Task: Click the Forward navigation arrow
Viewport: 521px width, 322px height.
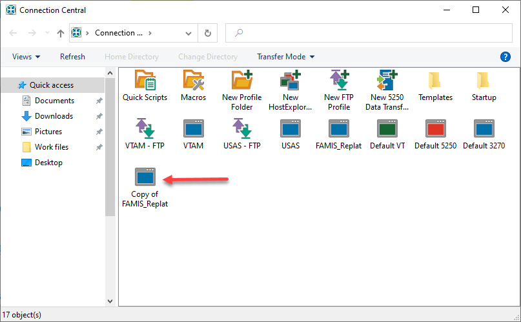Action: point(32,33)
